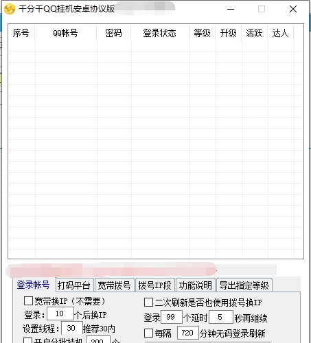Switch to the 宽带拨号 tab
Screen dimensions: 311x343
click(114, 285)
